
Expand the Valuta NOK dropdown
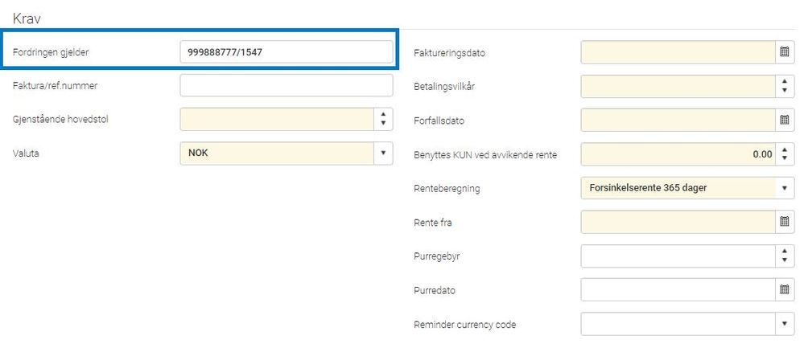383,153
